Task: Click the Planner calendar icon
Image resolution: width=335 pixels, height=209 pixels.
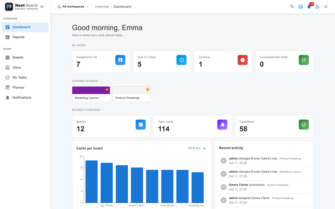Action: coord(7,87)
